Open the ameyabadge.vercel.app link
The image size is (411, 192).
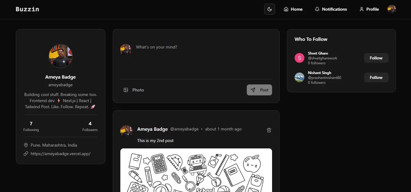tap(60, 154)
